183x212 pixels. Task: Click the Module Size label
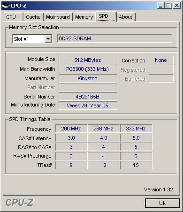coord(41,59)
